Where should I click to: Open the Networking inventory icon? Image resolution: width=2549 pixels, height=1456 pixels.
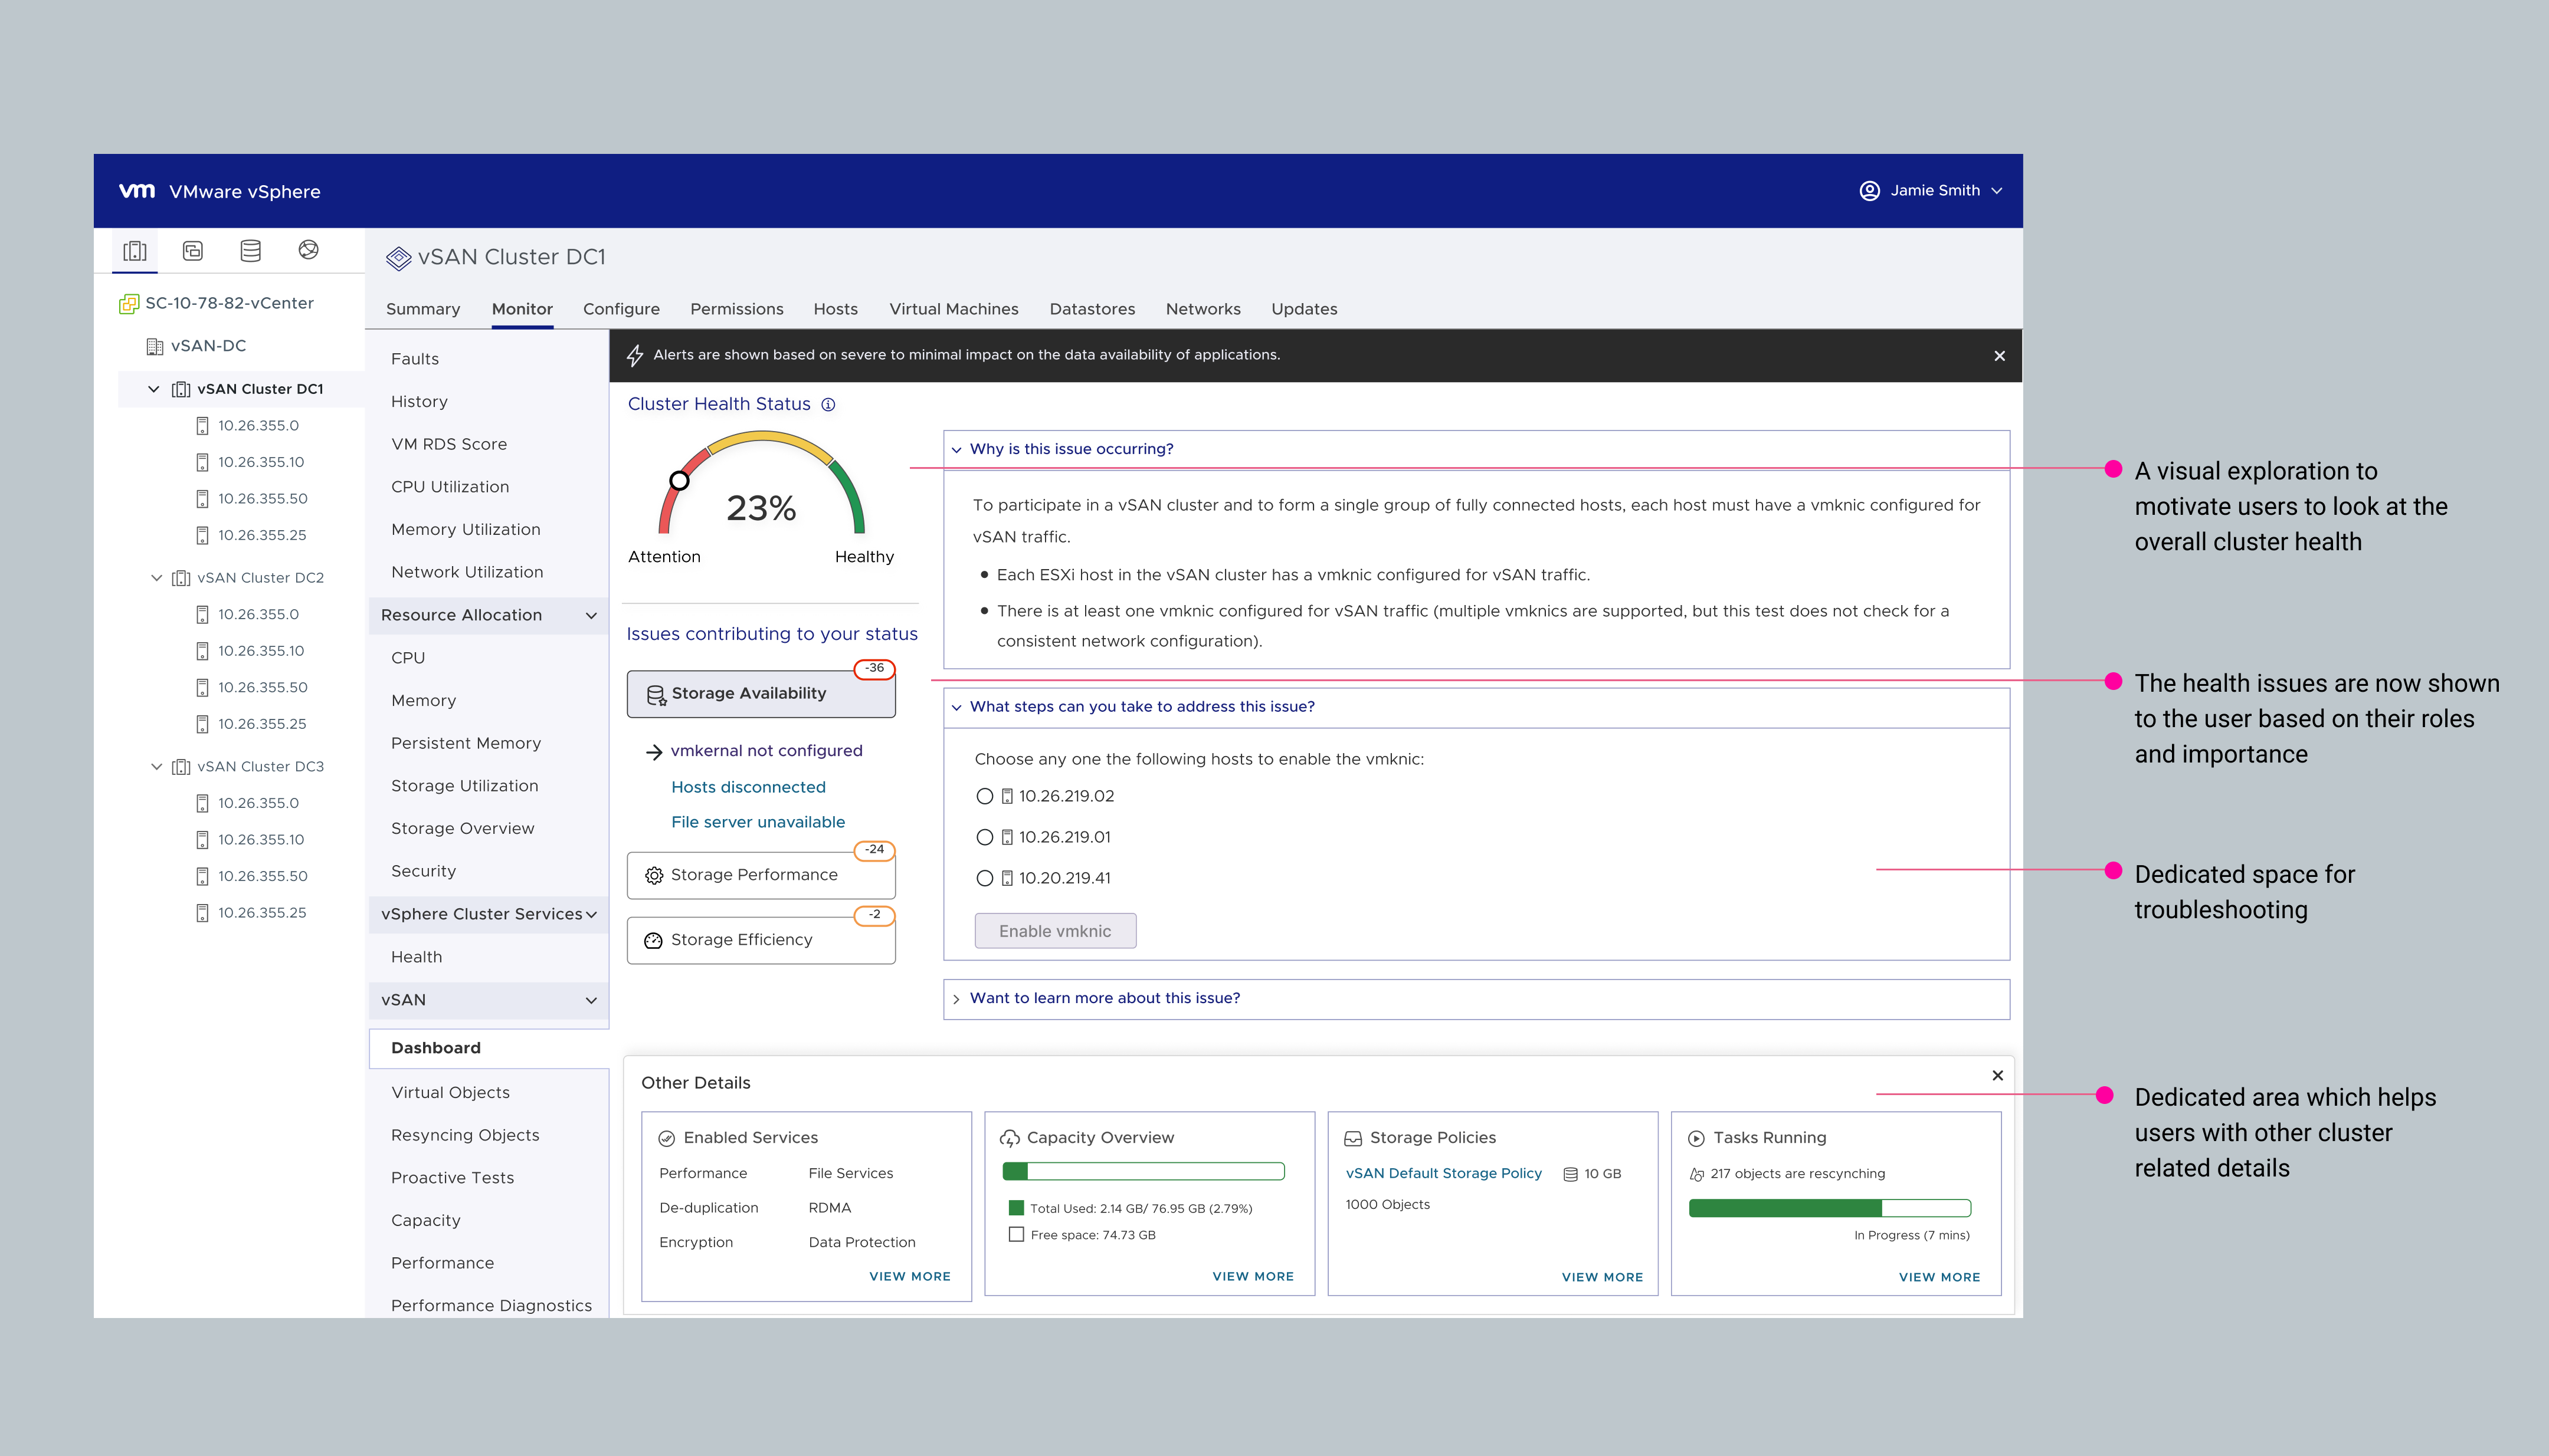pyautogui.click(x=308, y=250)
